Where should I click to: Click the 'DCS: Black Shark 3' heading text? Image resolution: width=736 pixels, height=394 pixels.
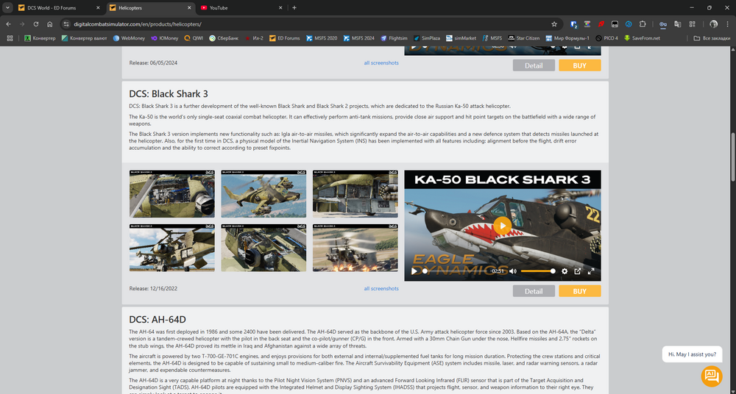tap(169, 94)
